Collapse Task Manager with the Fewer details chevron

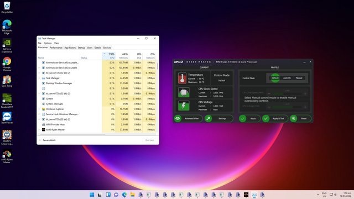[x=40, y=140]
